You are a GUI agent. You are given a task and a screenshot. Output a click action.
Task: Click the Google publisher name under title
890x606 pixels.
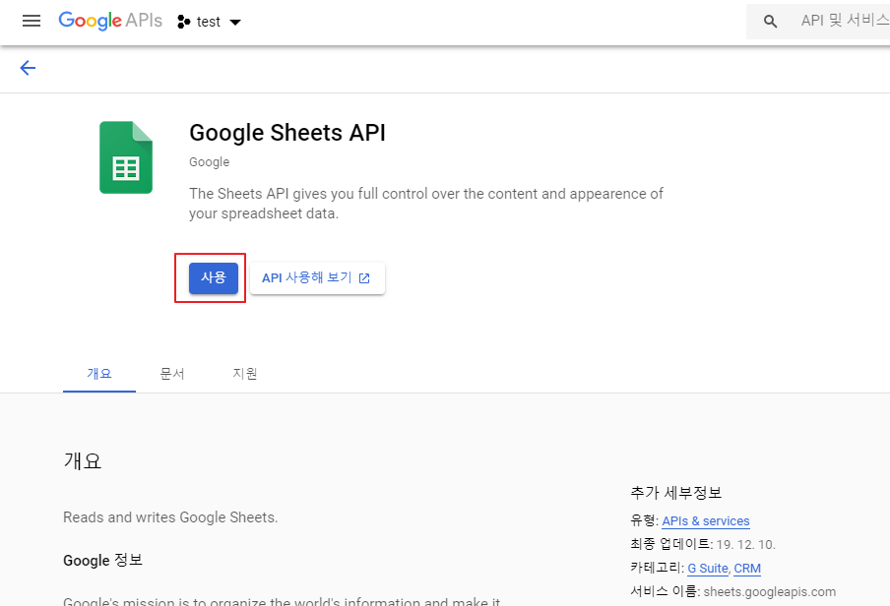pyautogui.click(x=210, y=162)
